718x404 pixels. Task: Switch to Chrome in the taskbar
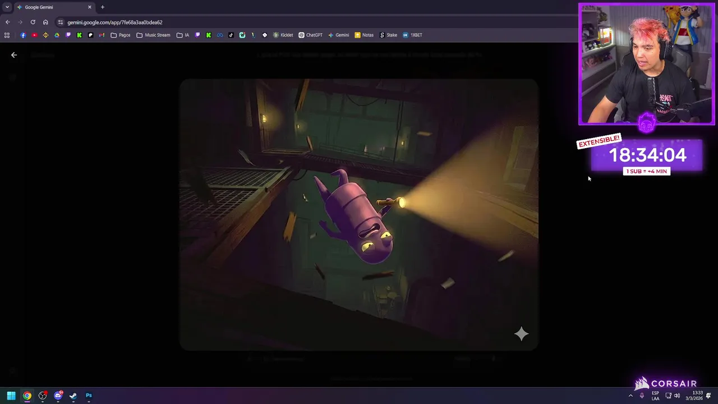(27, 396)
